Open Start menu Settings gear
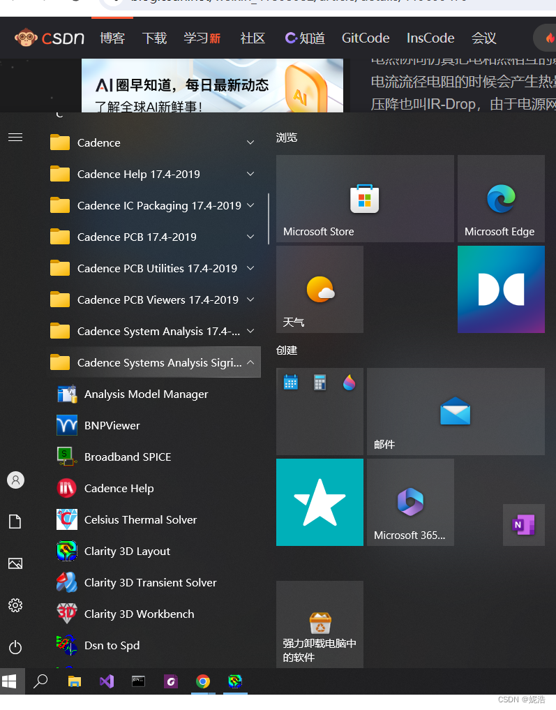Screen dimensions: 556x710 [15, 605]
